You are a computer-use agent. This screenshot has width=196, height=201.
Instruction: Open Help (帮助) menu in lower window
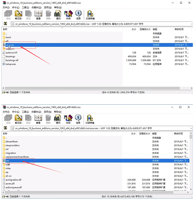point(58,112)
